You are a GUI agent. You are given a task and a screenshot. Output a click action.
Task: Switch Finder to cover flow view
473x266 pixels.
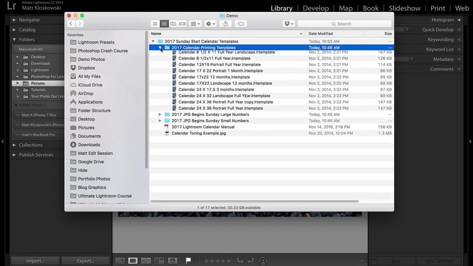(182, 24)
